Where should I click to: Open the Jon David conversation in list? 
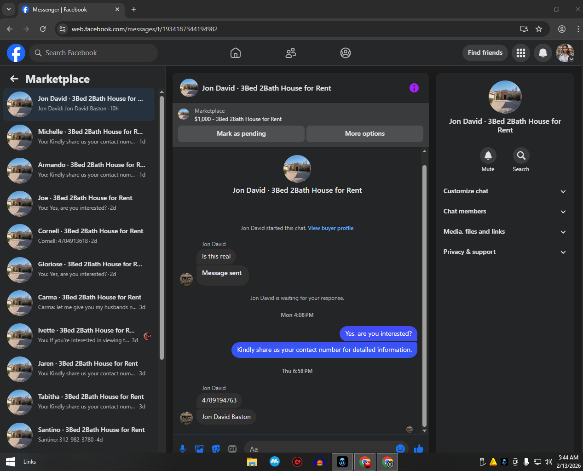[x=79, y=104]
